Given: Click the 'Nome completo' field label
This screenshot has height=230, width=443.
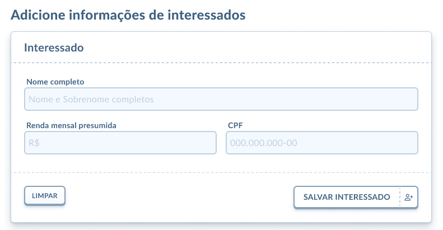Looking at the screenshot, I should (55, 82).
